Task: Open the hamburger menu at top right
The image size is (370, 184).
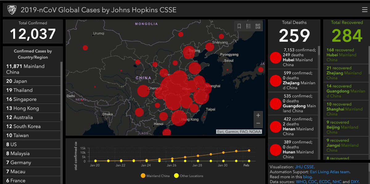Action: 364,10
